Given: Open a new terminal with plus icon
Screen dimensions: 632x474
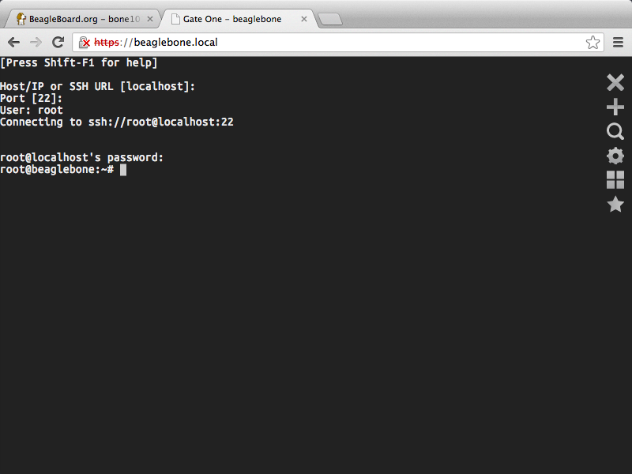Looking at the screenshot, I should [615, 107].
